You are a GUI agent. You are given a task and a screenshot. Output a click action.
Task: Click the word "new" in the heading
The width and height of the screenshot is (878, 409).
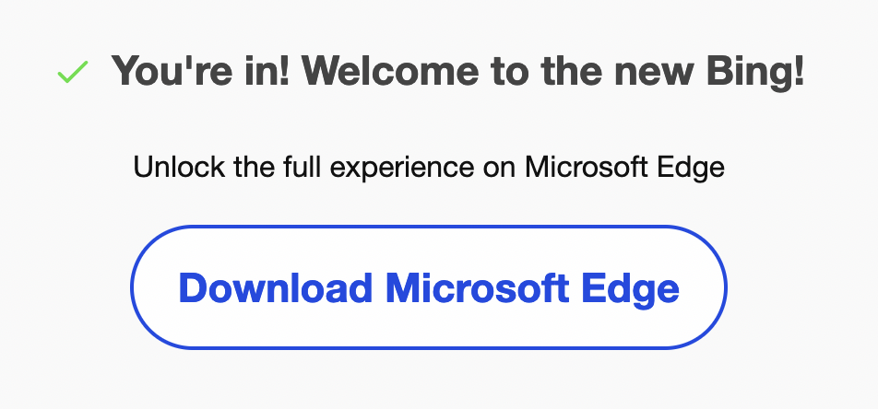[x=655, y=73]
